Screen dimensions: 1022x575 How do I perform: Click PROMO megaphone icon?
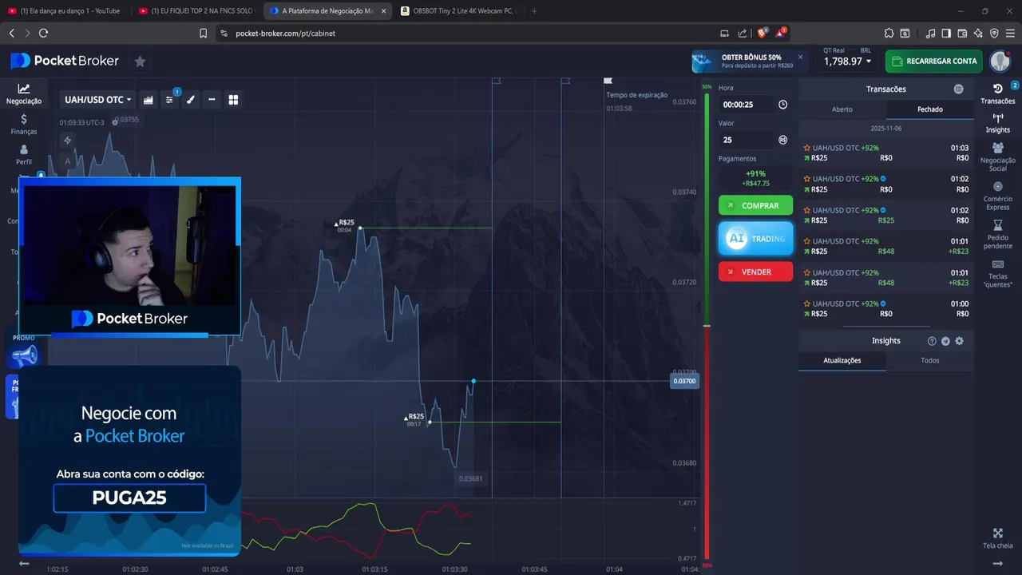[24, 352]
